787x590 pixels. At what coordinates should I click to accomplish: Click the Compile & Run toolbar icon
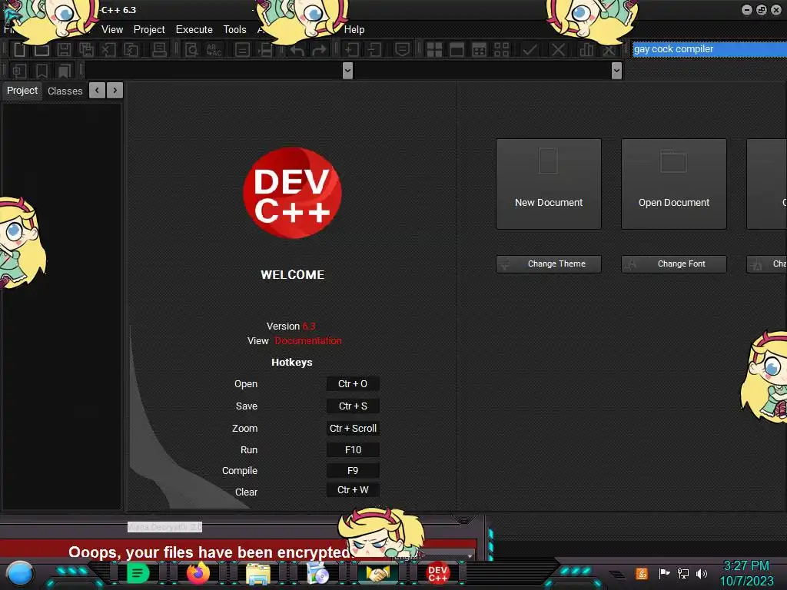(480, 50)
